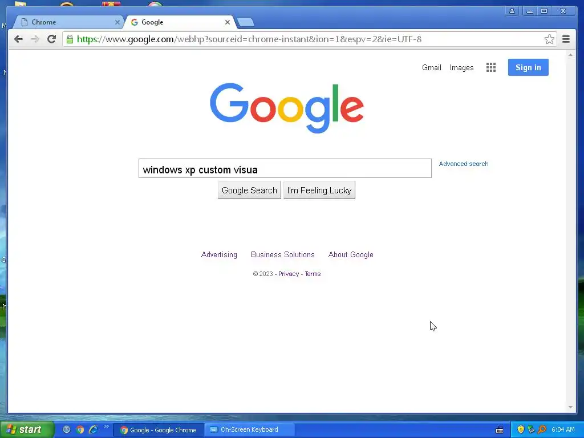This screenshot has width=584, height=438.
Task: Click the 6:04 AM system clock
Action: point(563,429)
